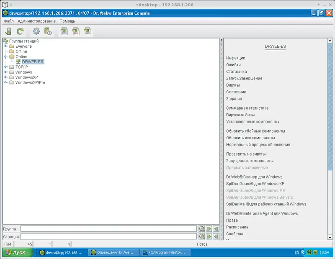
Task: Open the Вирусные базы link
Action: [x=240, y=115]
